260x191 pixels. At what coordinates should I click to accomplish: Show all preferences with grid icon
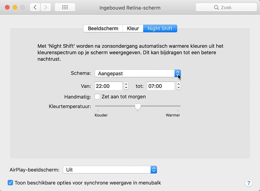point(65,7)
